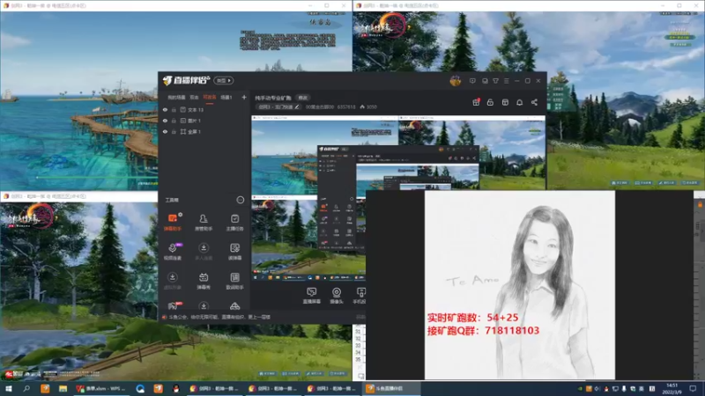Click the skin/shirt icon in the title bar

(x=495, y=81)
